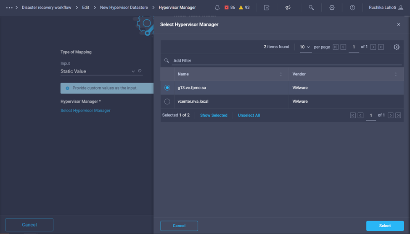Expand the 10 per page dropdown

[305, 47]
